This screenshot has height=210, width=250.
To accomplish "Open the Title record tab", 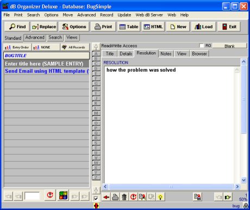I will click(x=110, y=54).
